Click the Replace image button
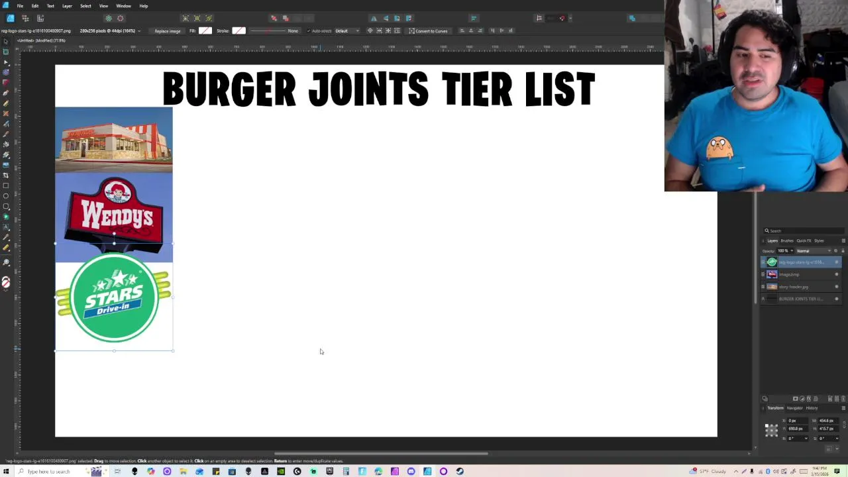The width and height of the screenshot is (848, 477). [x=167, y=30]
